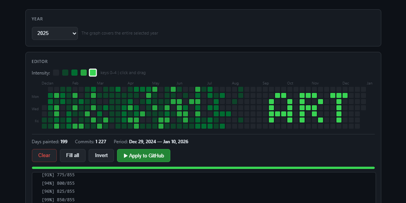406x203 pixels.
Task: Click the year hint text 'The graph covers the entire selected year'
Action: click(x=120, y=33)
